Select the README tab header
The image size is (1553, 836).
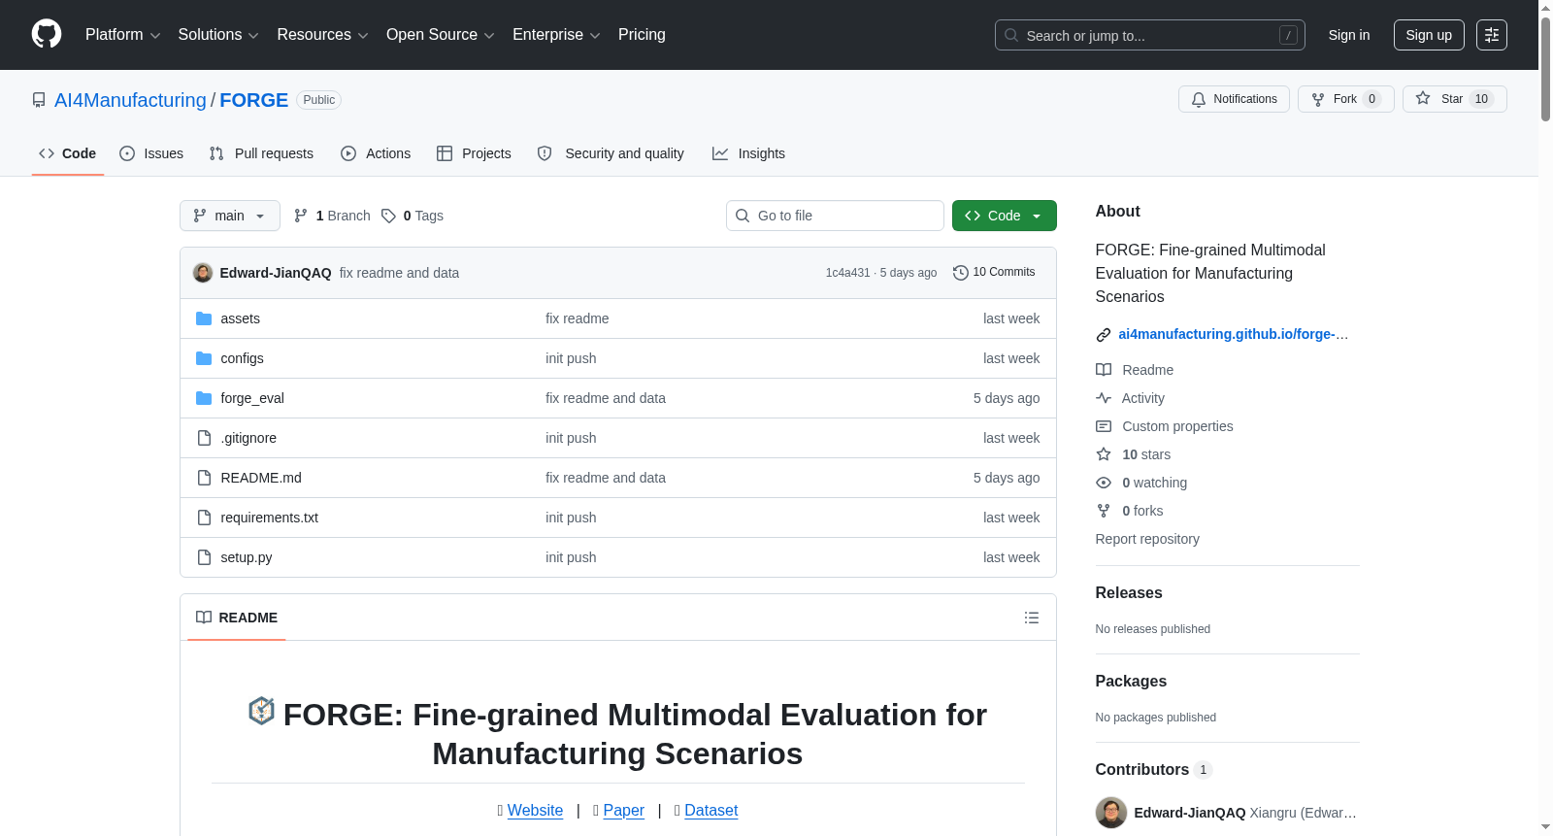[x=237, y=618]
